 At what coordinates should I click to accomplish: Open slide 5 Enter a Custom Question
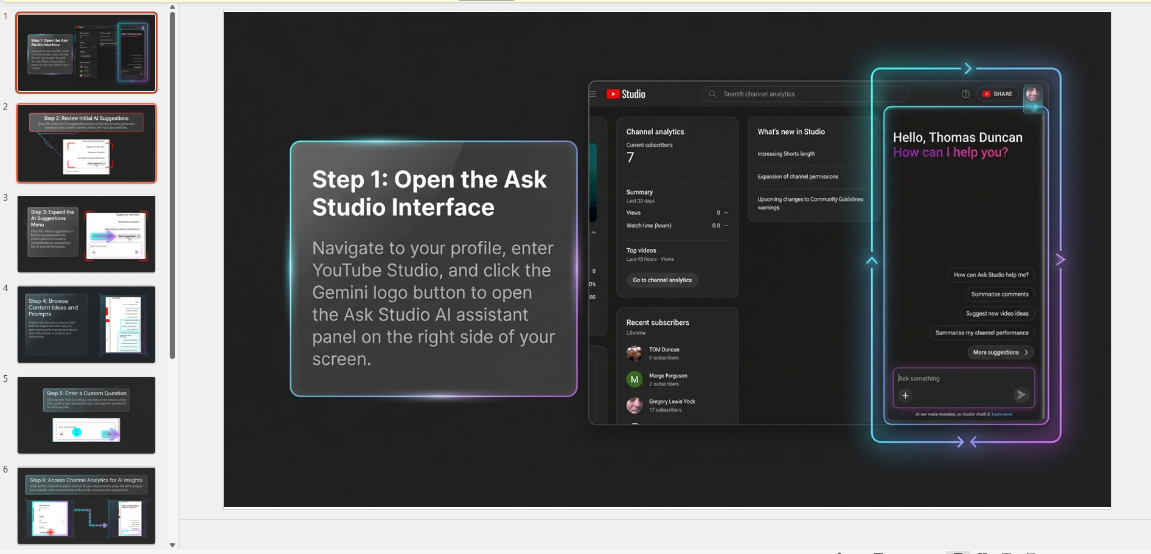(86, 415)
